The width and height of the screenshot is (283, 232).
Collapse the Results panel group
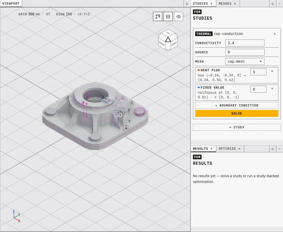click(280, 149)
